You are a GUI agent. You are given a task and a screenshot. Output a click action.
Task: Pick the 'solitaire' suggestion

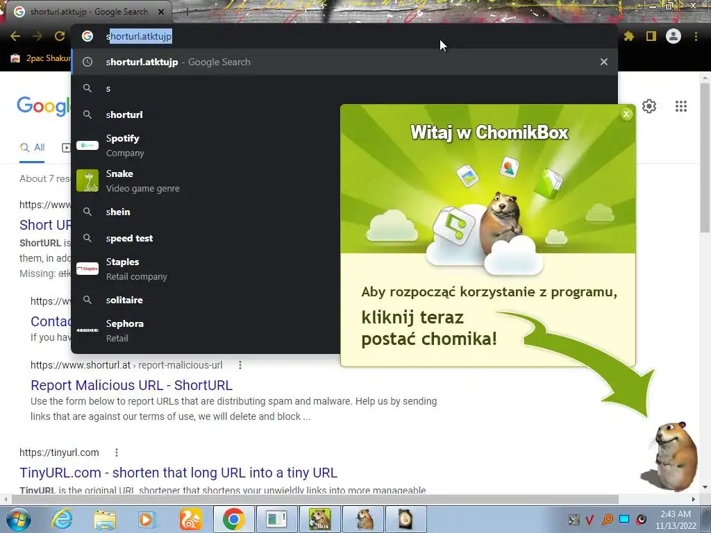coord(205,300)
